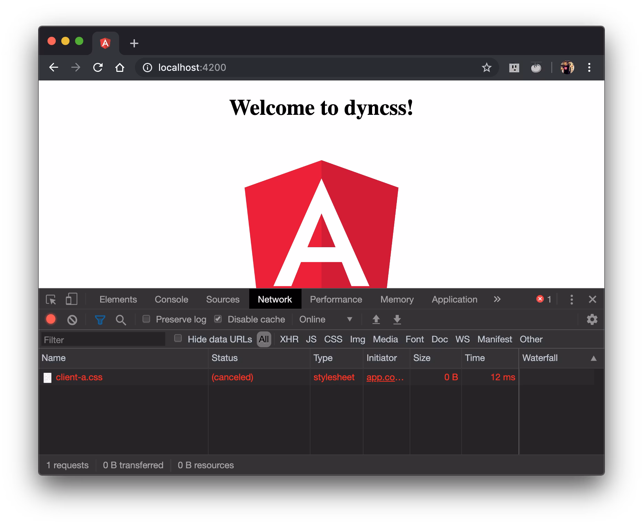
Task: Clear the network log
Action: point(72,320)
